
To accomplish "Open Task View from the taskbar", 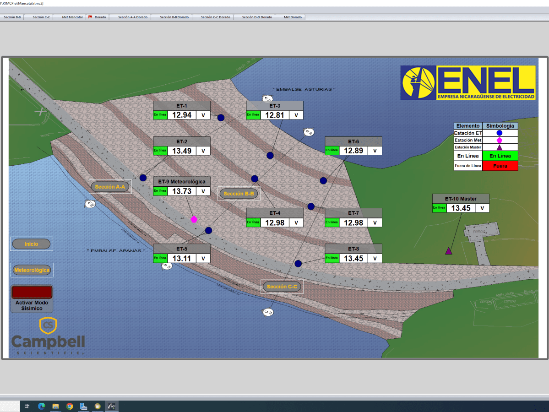I will pos(27,406).
